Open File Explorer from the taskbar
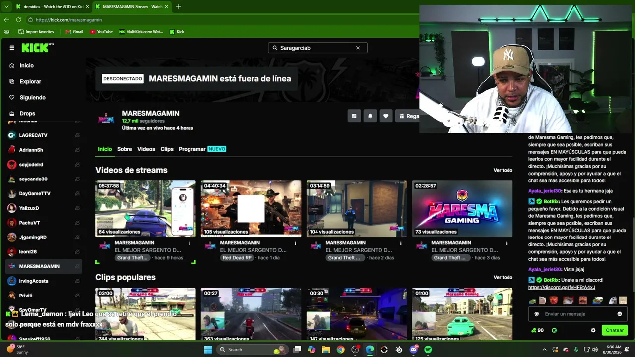Image resolution: width=635 pixels, height=357 pixels. [x=326, y=350]
